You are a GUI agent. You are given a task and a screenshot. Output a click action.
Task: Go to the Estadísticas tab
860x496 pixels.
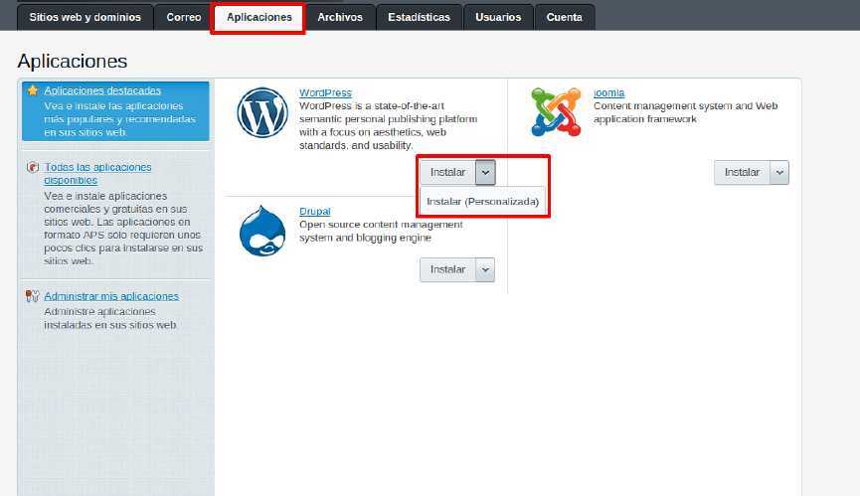pyautogui.click(x=419, y=17)
